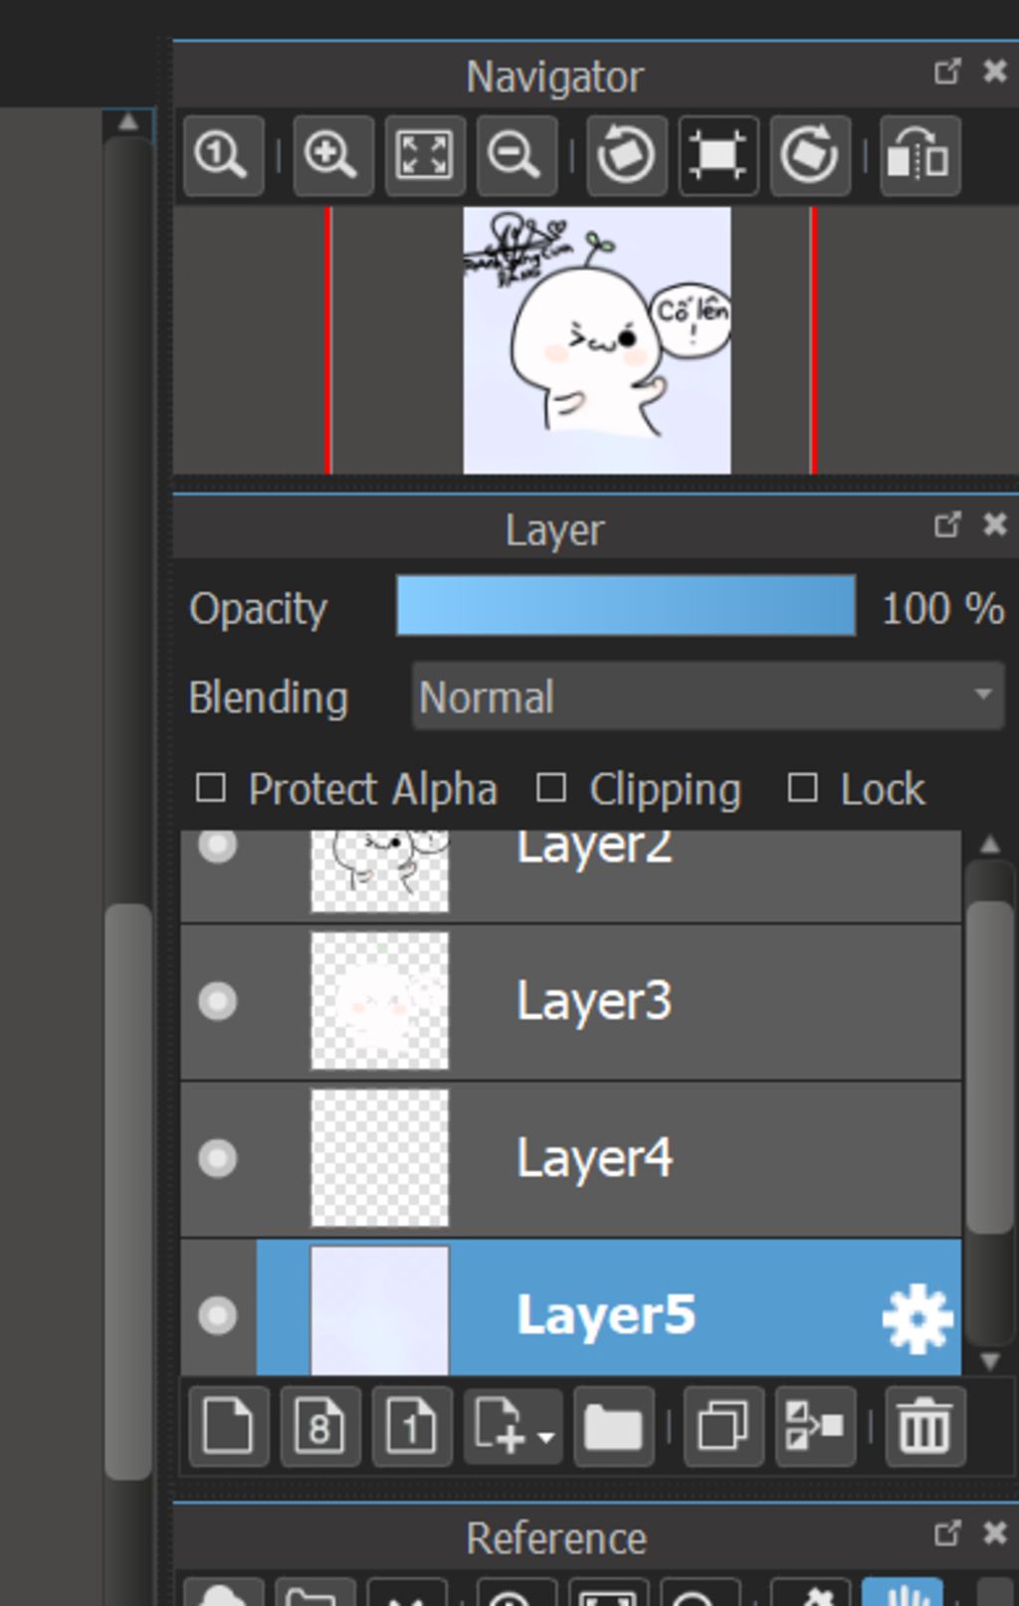Delete the selected layer with trash icon
This screenshot has width=1019, height=1606.
click(x=924, y=1427)
